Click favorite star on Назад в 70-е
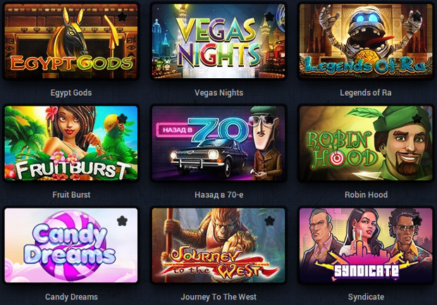The image size is (437, 305). point(269,118)
